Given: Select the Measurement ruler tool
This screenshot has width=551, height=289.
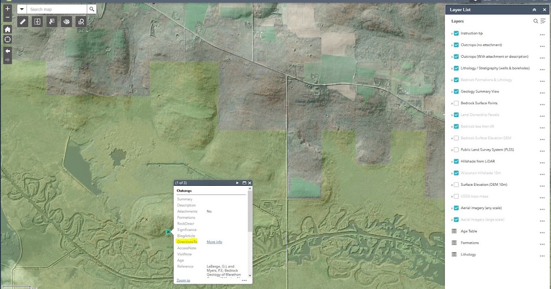Looking at the screenshot, I should tap(22, 21).
